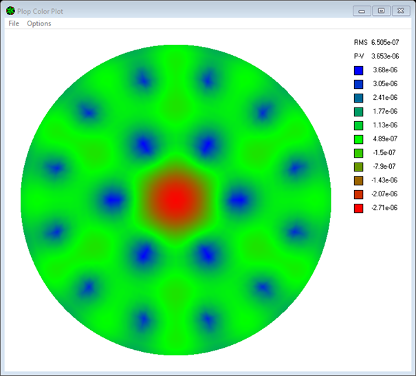This screenshot has height=376, width=416.
Task: Click the RMS value 6.505e-07
Action: (385, 42)
